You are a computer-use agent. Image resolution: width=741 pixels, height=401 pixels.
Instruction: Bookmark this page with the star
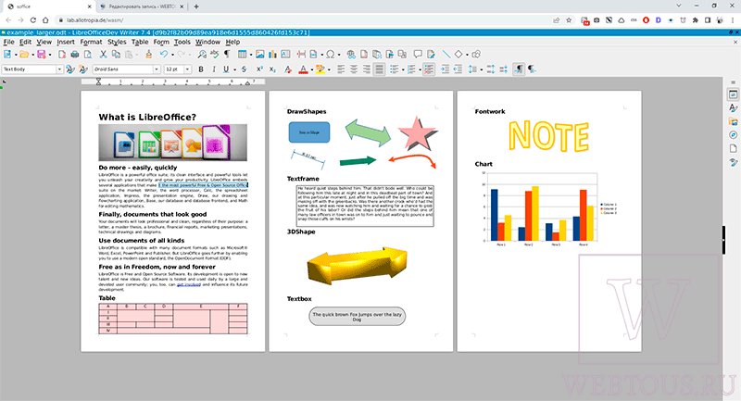569,20
